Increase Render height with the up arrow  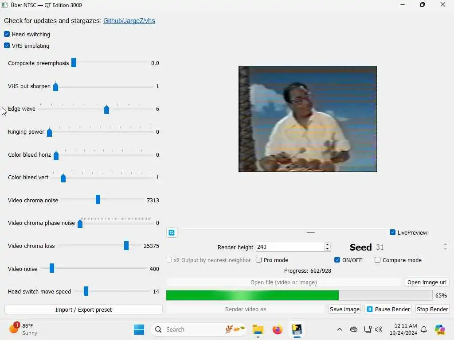pos(328,245)
